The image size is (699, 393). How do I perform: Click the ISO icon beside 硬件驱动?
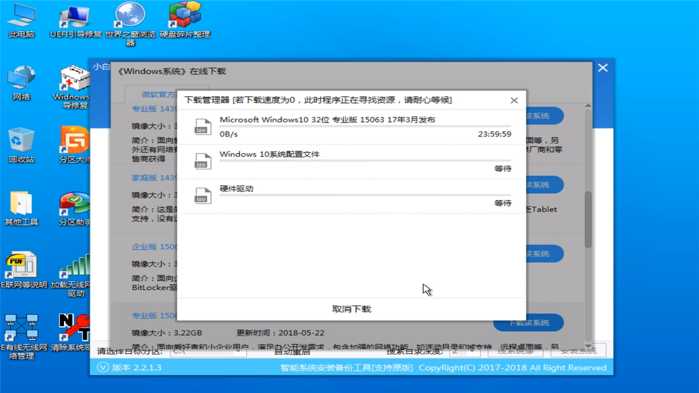tap(203, 195)
